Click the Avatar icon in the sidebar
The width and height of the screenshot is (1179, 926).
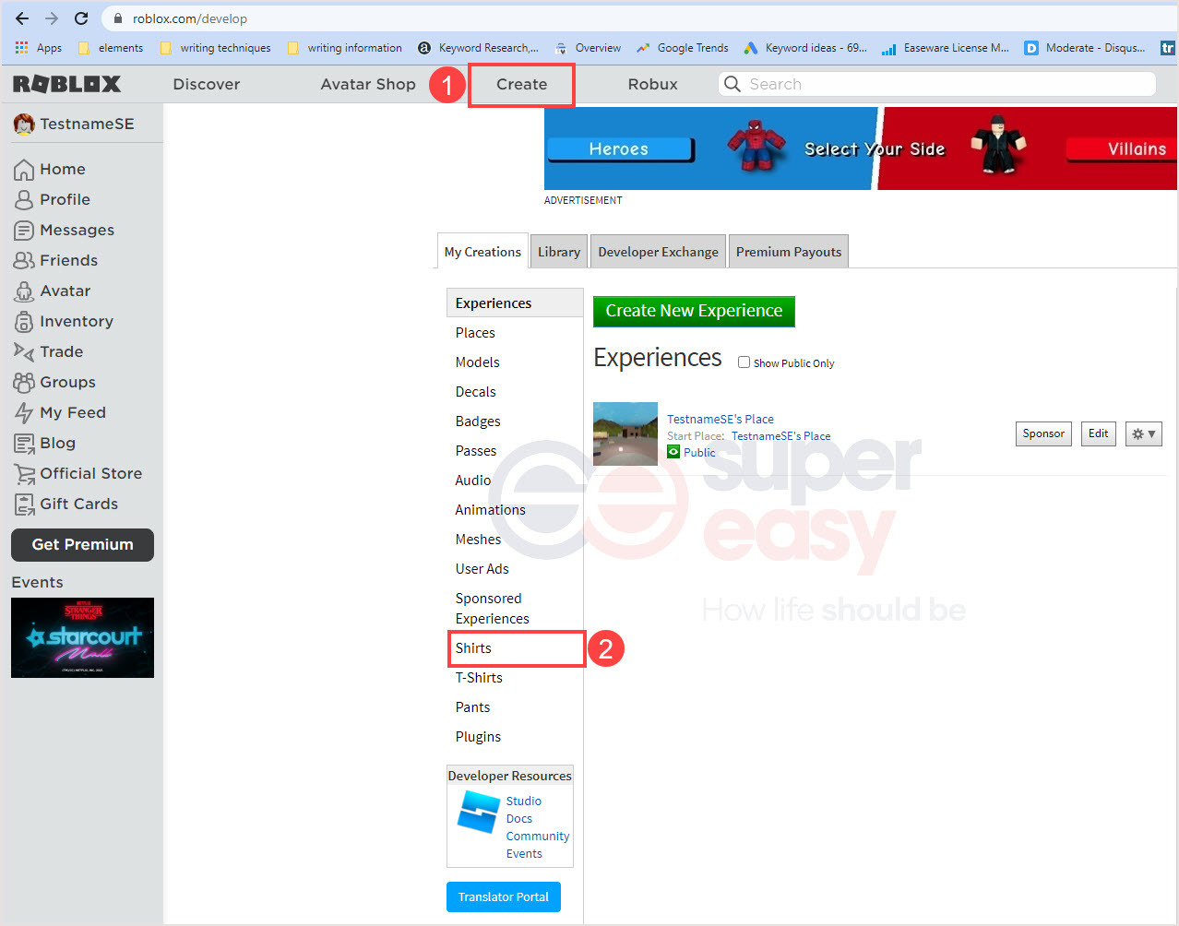24,291
